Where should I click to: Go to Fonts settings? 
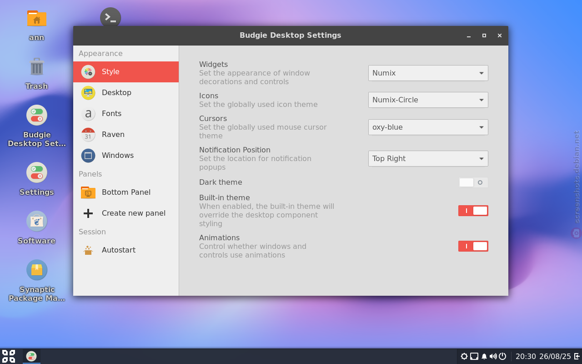click(126, 114)
